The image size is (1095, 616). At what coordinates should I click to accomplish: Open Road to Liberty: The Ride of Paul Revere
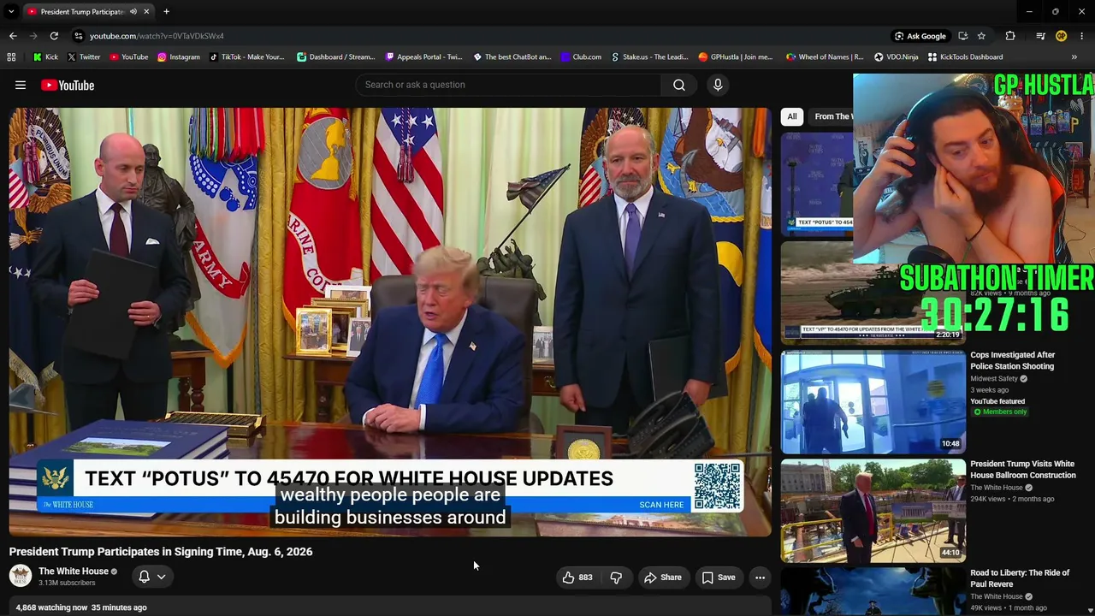[x=1020, y=578]
